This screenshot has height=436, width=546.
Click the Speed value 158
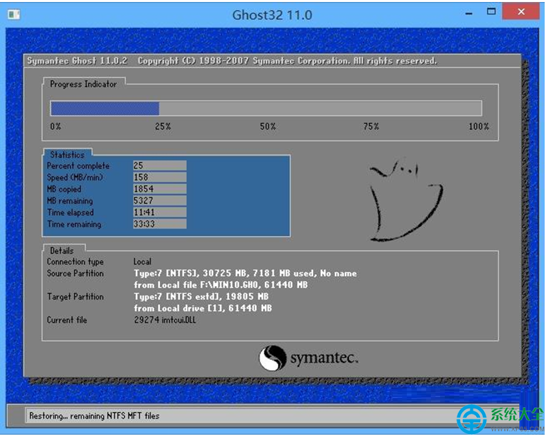coord(160,177)
